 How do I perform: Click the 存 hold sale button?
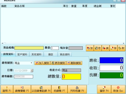click(114, 48)
